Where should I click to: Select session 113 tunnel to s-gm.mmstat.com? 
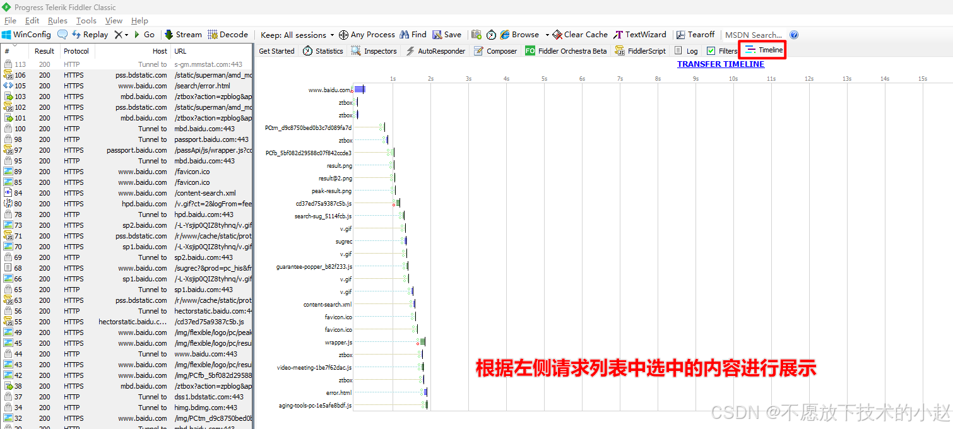pos(126,64)
